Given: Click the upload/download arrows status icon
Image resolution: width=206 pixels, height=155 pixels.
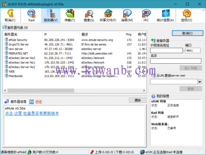Looking at the screenshot, I should 92,152.
